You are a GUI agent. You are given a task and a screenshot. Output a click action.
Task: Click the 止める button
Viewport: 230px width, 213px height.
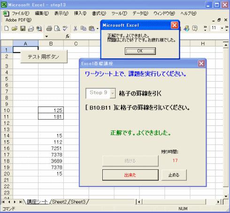coord(174,175)
